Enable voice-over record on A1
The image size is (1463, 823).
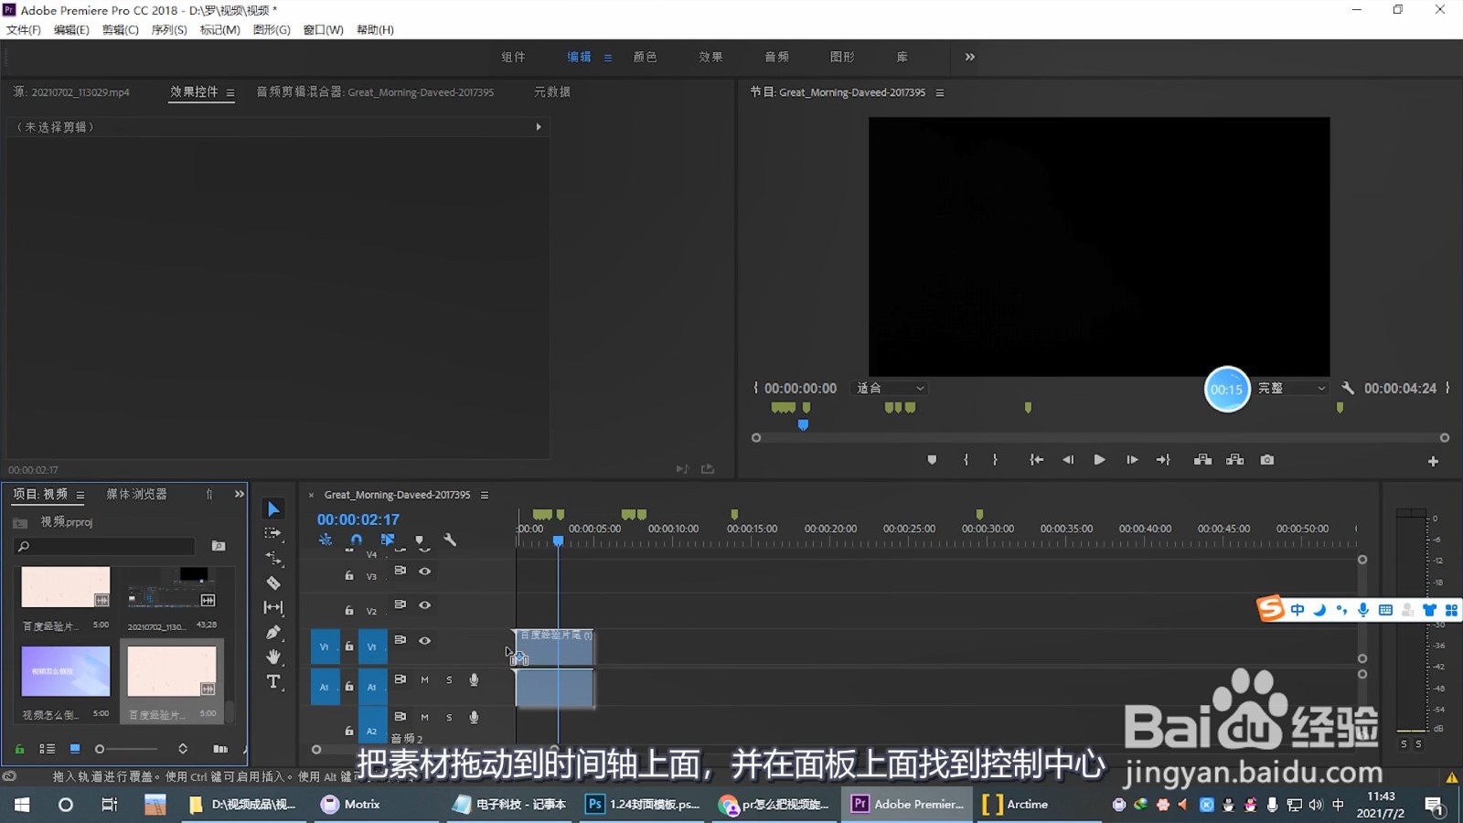tap(474, 680)
